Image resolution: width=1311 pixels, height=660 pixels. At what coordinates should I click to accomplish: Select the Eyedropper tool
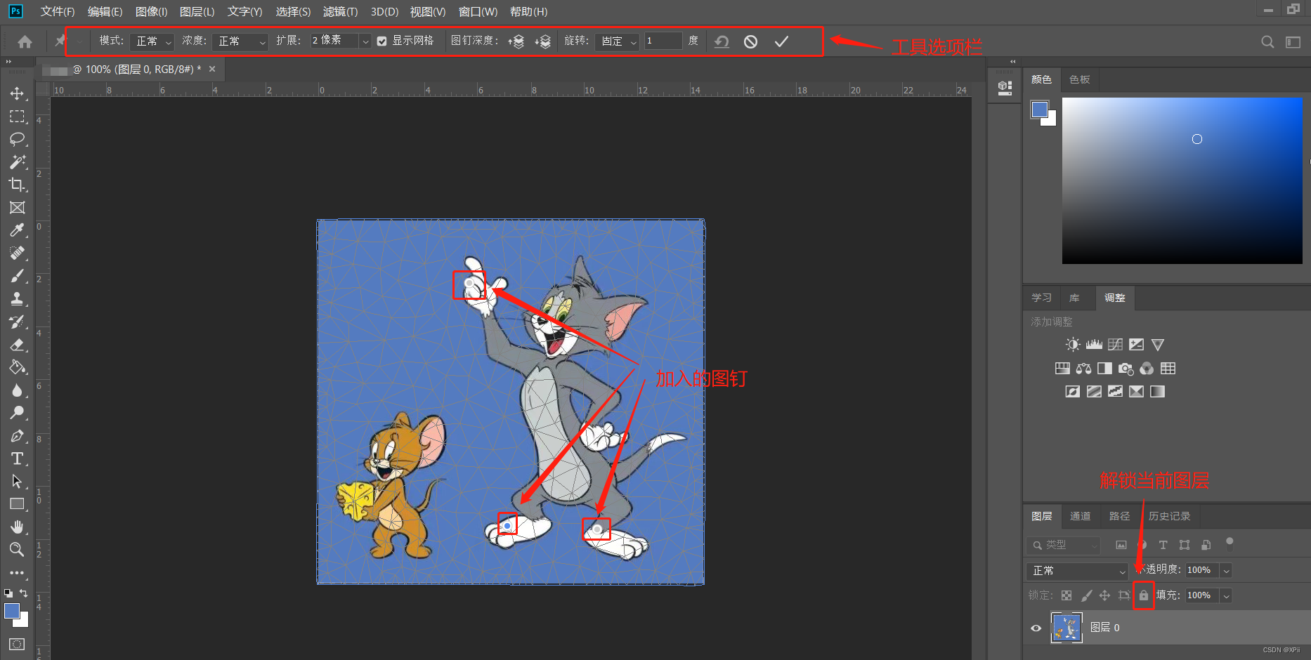(x=17, y=230)
